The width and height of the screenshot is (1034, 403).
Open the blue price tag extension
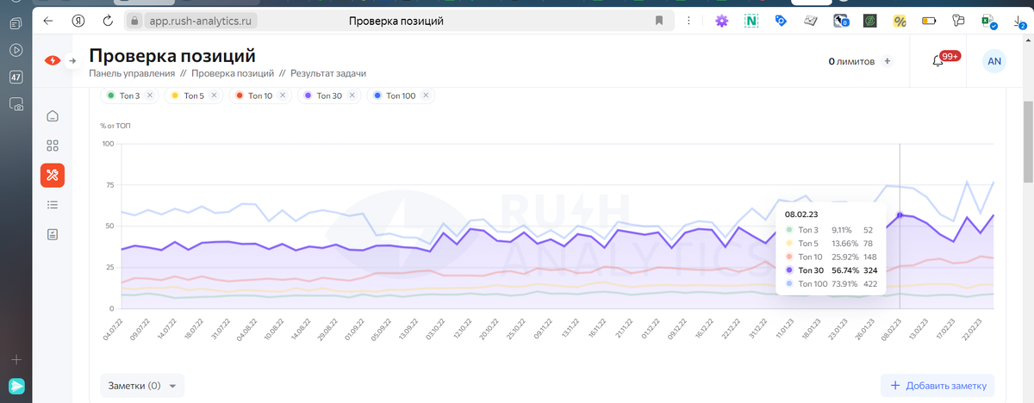tap(782, 21)
